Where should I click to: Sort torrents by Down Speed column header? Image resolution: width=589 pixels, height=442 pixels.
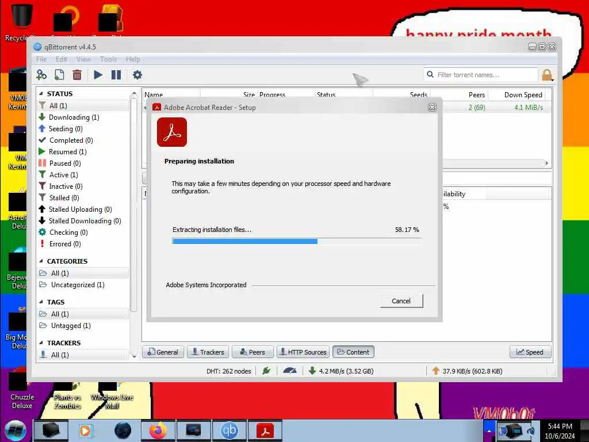point(518,95)
